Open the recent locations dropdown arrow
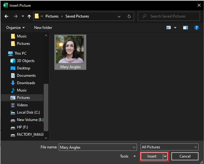Screen dimensions: 204x164 click(x=23, y=16)
